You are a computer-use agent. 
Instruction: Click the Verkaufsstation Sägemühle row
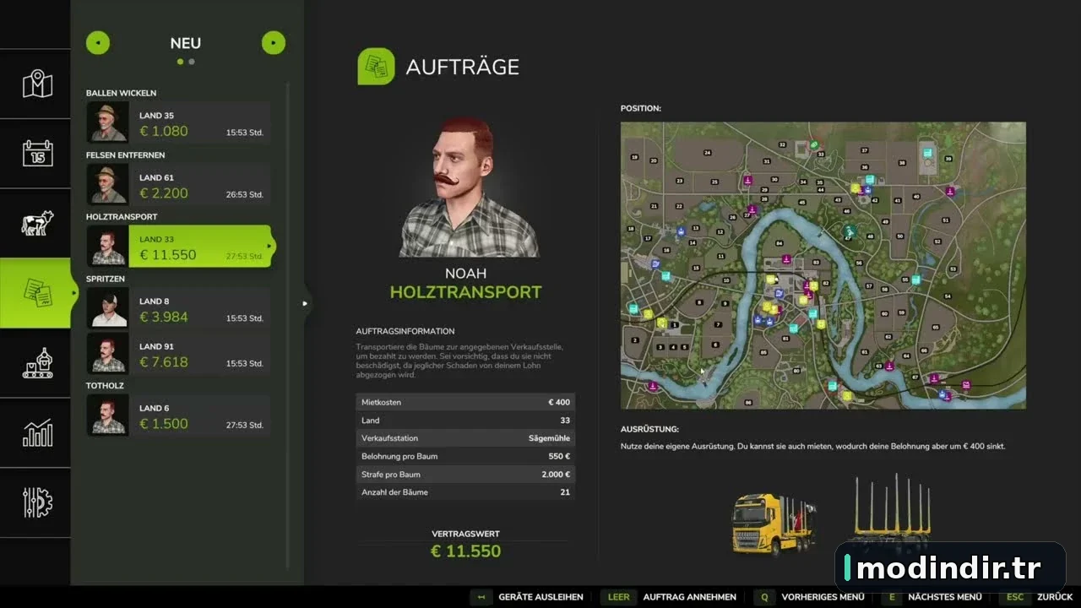465,438
